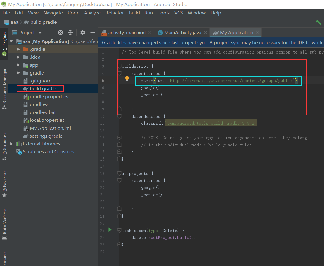The height and width of the screenshot is (266, 324).
Task: Click the green hammer Build Project icon
Action: 318,22
